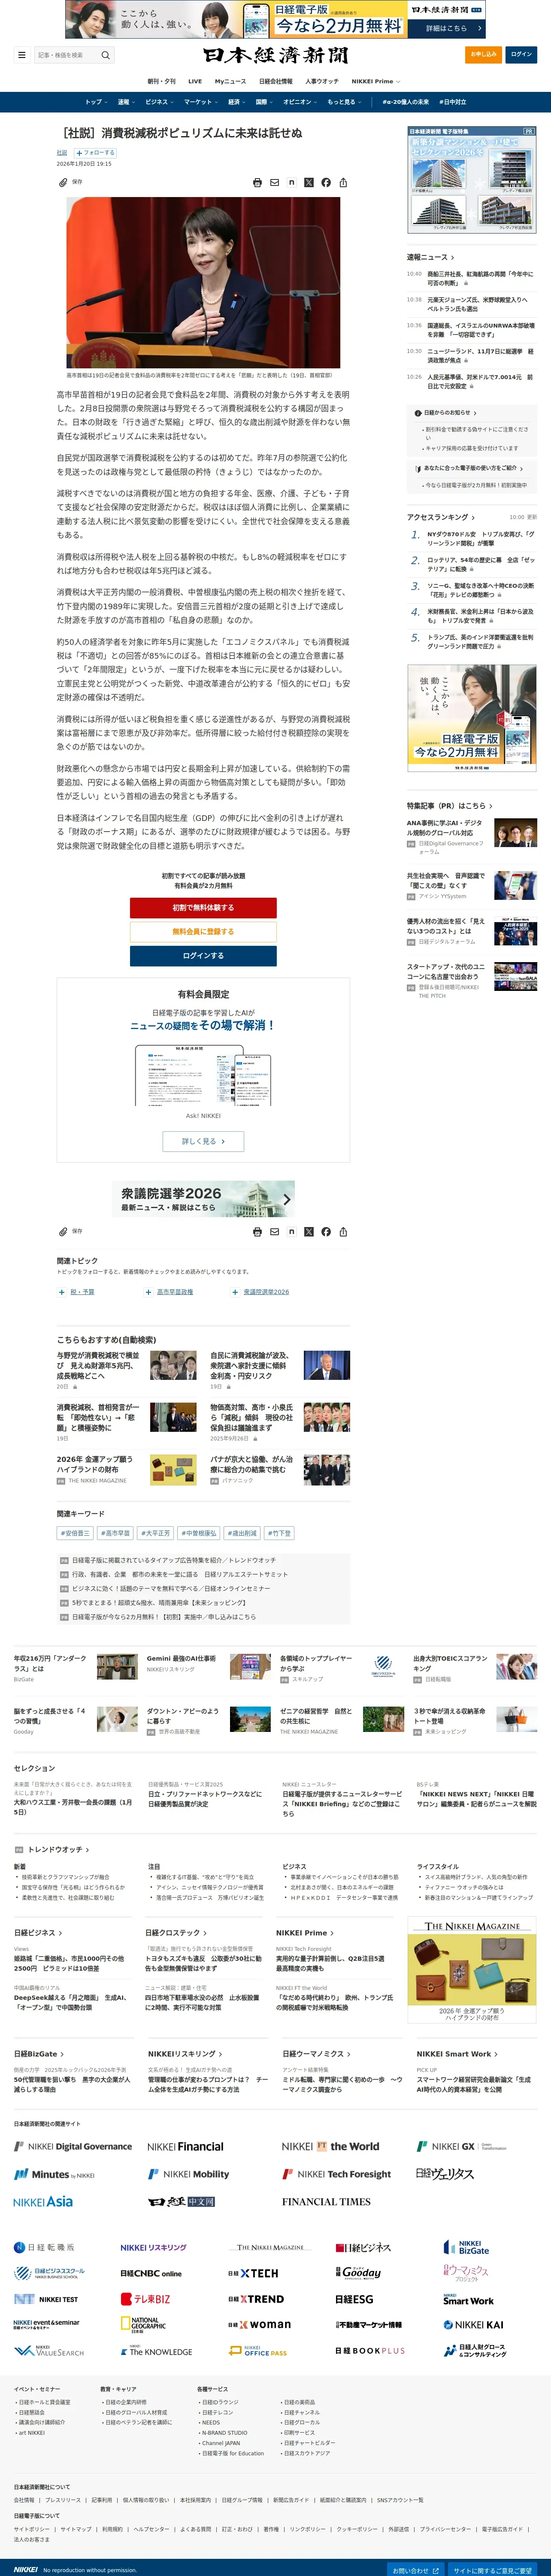This screenshot has width=551, height=2576.
Task: Open the 速報ニュース section header
Action: coord(430,257)
